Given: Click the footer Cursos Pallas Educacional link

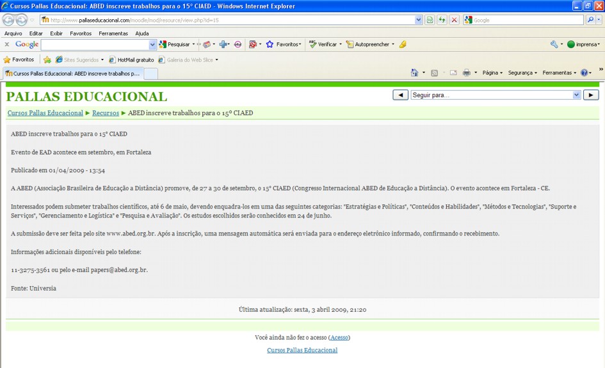Looking at the screenshot, I should (302, 350).
